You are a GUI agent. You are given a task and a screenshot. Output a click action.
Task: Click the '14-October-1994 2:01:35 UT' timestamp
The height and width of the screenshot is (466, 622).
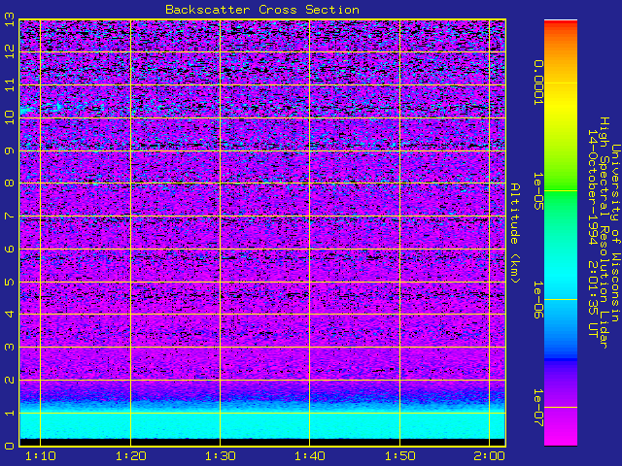(592, 233)
